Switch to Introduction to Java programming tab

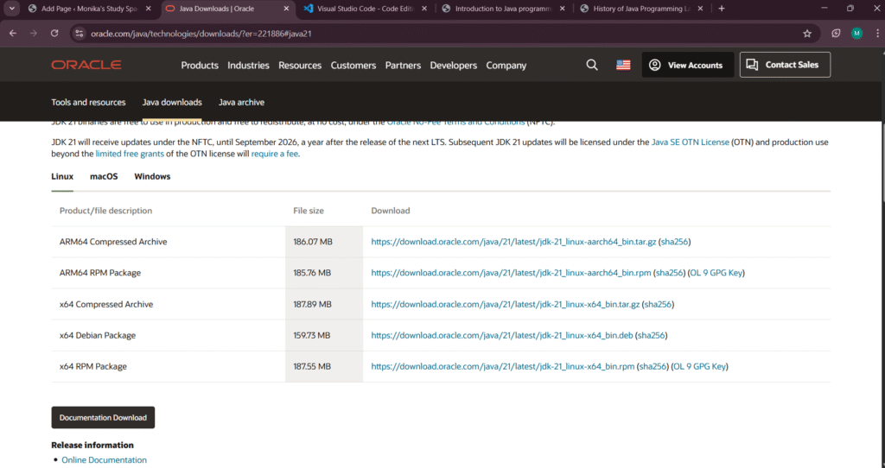(x=504, y=9)
